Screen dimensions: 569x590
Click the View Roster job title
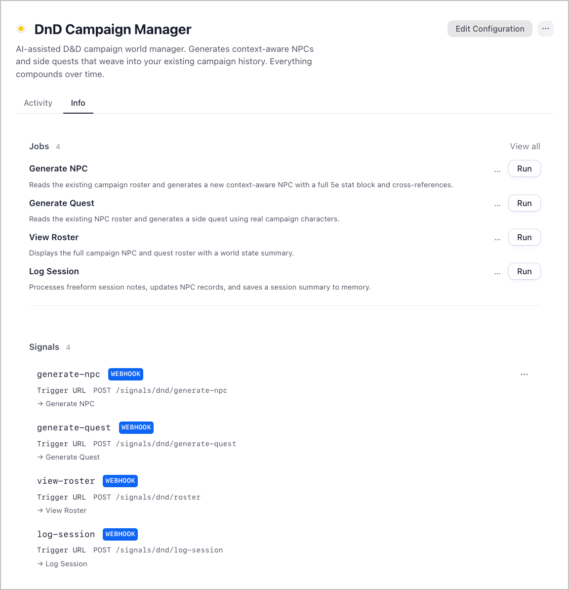54,237
